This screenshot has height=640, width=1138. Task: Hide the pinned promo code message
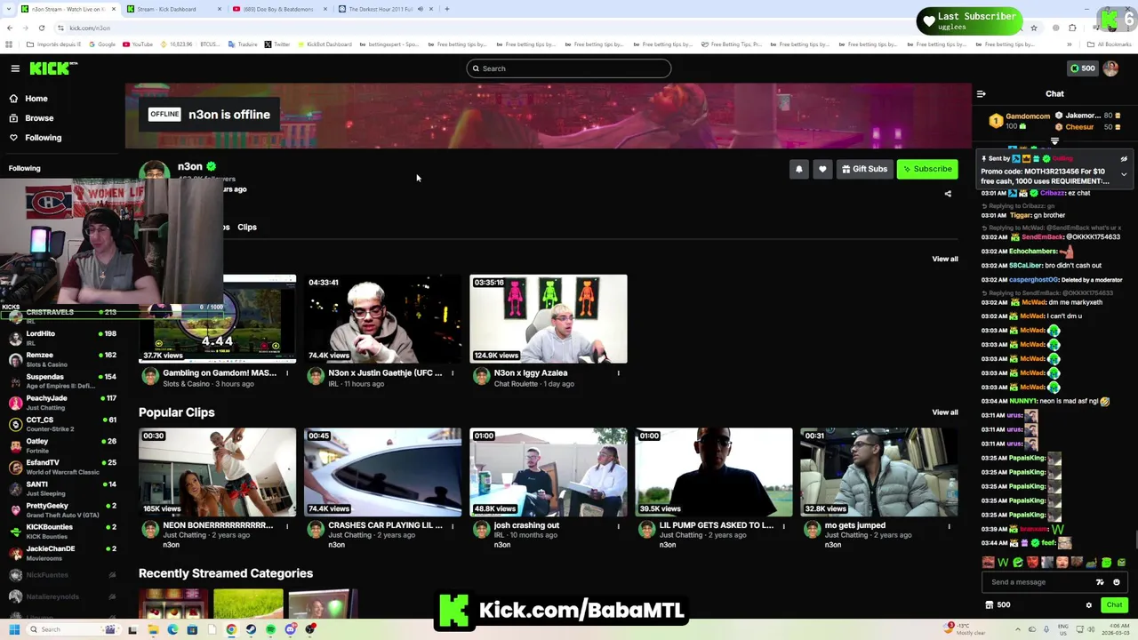1124,159
